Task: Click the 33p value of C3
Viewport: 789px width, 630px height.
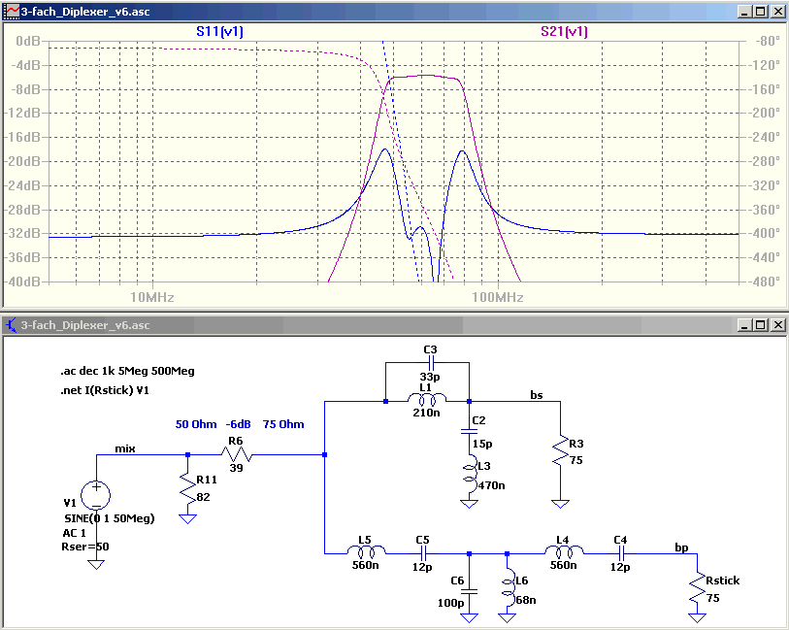Action: (430, 377)
